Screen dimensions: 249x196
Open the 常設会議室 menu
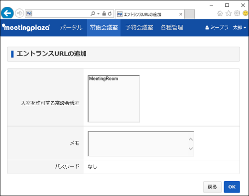(104, 28)
